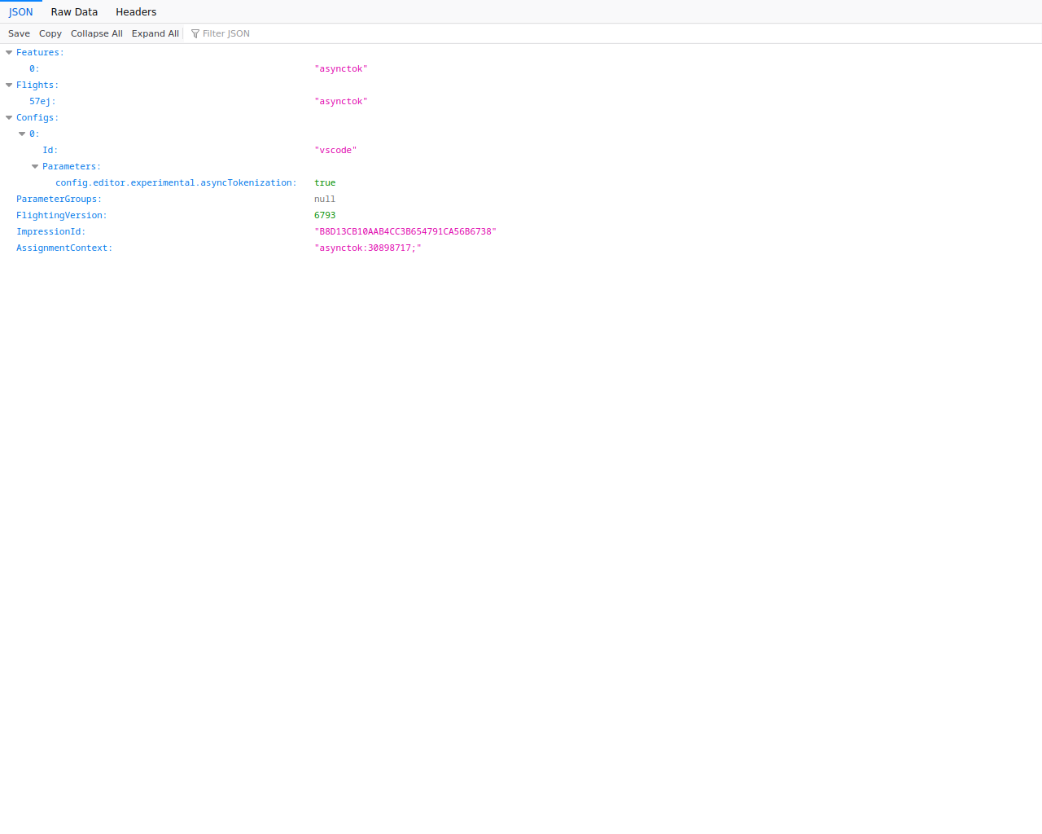Select the Configs key
Viewport: 1042px width, 834px height.
(x=37, y=117)
